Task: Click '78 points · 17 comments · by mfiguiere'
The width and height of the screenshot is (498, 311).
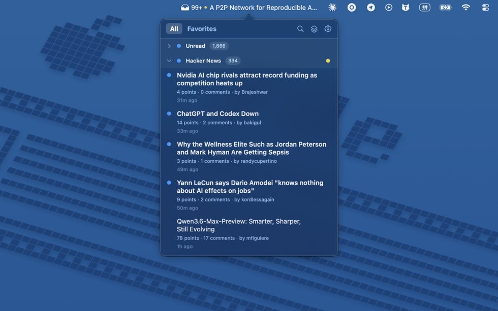Action: pos(223,238)
